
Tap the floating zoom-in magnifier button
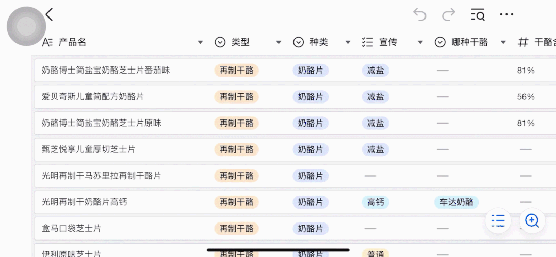532,221
